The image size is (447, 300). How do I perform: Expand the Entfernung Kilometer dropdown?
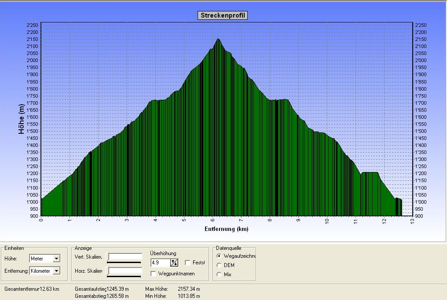coord(56,271)
